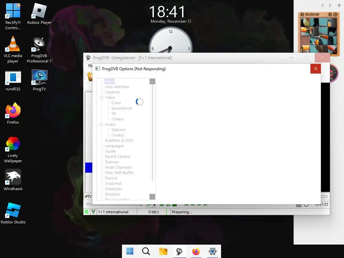Click the puzzle widget shuffle/refresh icon
The height and width of the screenshot is (258, 344).
tap(335, 14)
